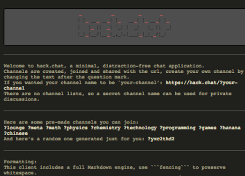
Task: Open the ?lounge channel link
Action: (x=14, y=128)
